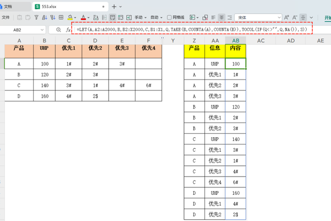Click the unsaved dot on 553.xlsx tab
The image size is (331, 221).
pyautogui.click(x=103, y=7)
